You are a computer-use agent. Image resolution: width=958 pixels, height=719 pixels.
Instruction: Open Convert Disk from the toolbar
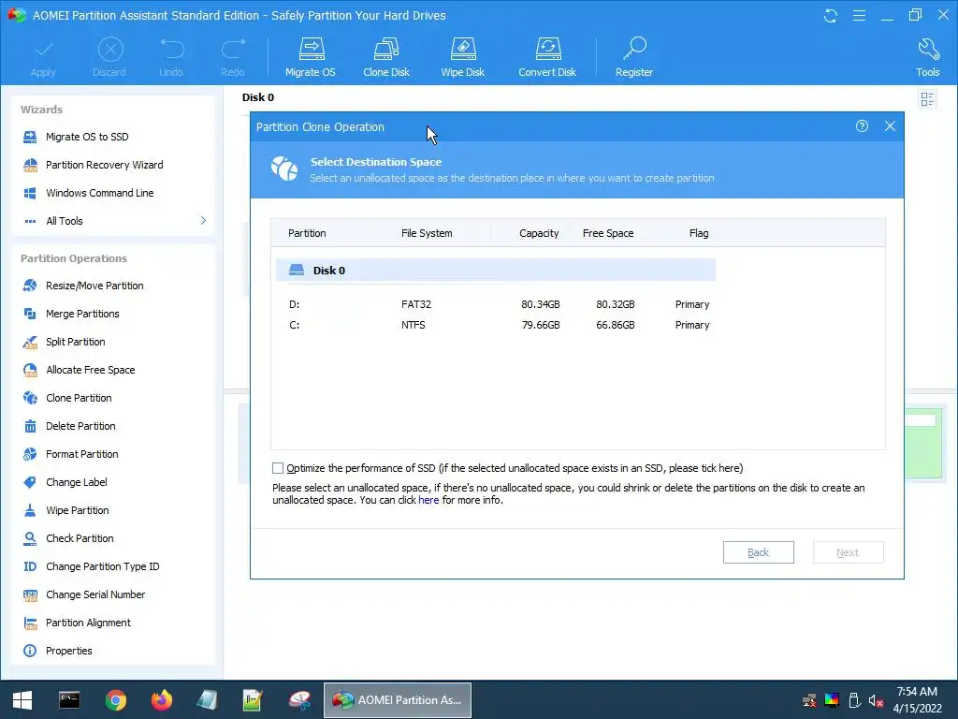tap(546, 57)
